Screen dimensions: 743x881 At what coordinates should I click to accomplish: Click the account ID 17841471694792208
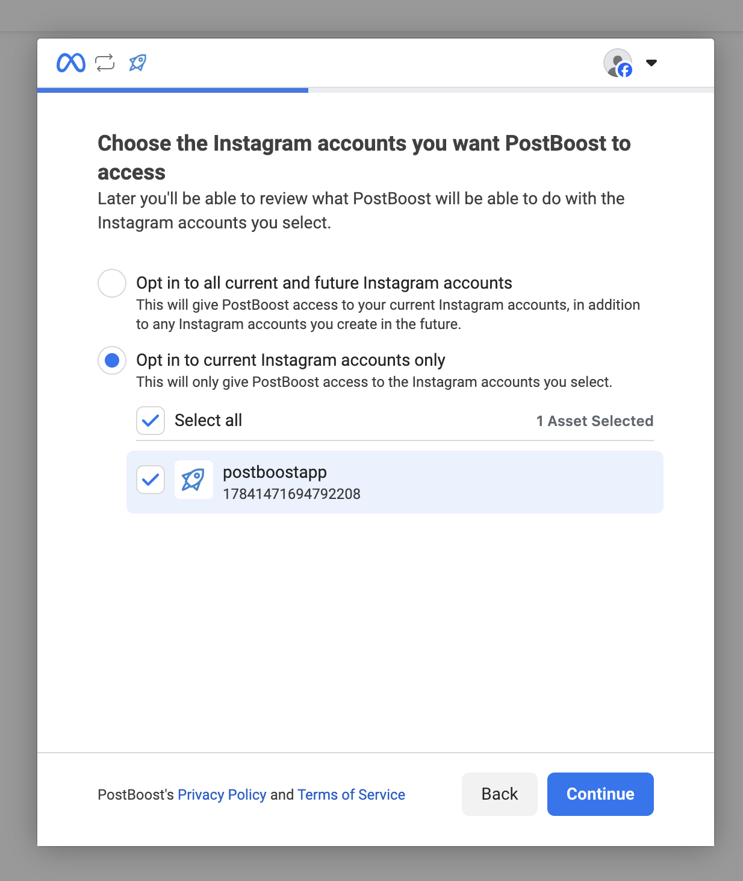pos(291,494)
